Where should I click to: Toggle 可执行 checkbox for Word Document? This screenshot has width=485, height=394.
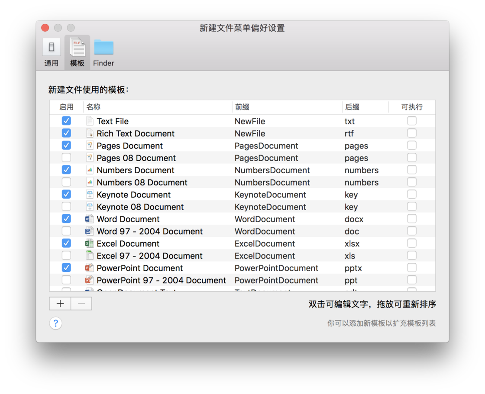tap(412, 219)
